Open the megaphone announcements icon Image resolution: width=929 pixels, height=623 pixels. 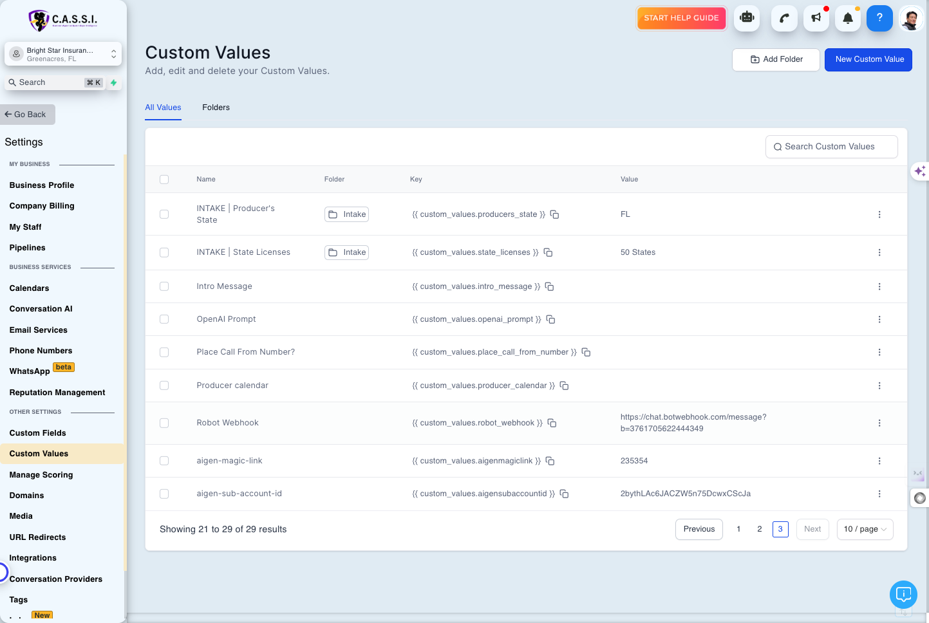pyautogui.click(x=816, y=18)
